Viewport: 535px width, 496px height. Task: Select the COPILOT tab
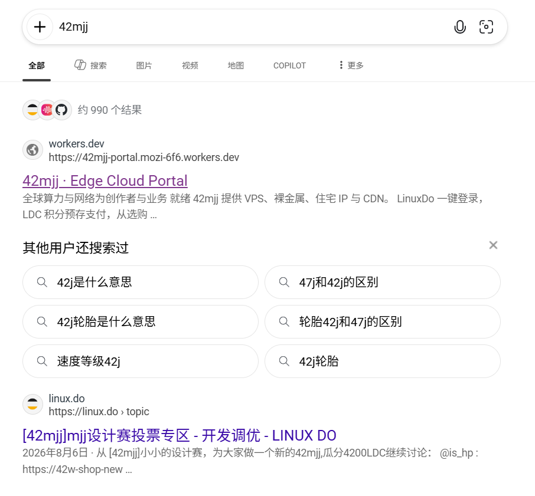(290, 65)
